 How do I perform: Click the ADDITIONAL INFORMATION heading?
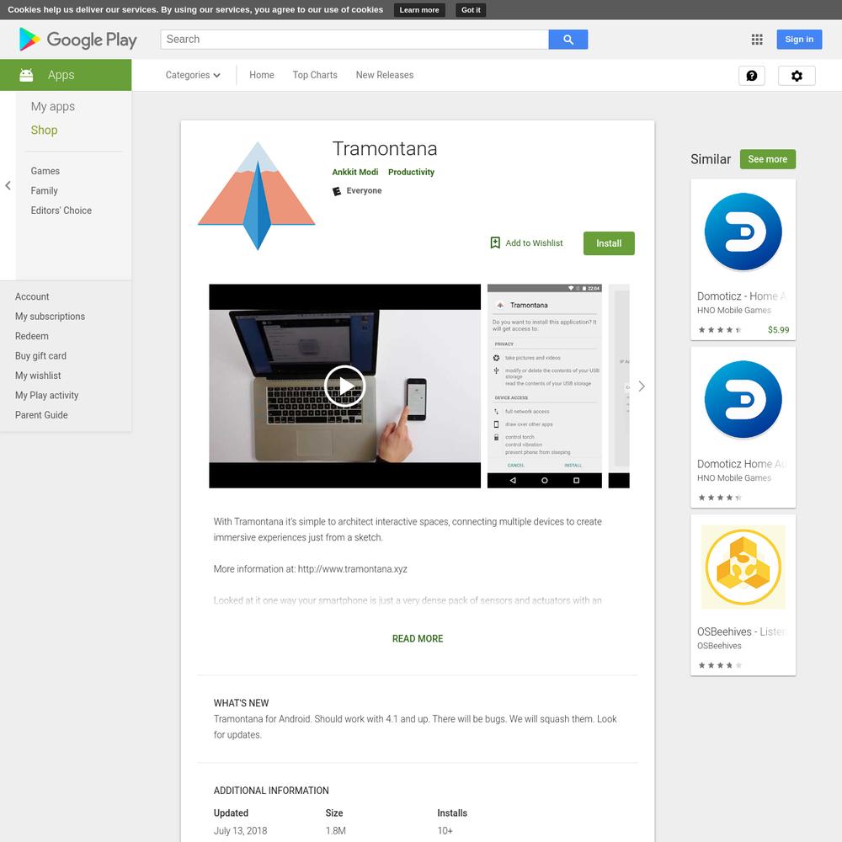click(271, 791)
